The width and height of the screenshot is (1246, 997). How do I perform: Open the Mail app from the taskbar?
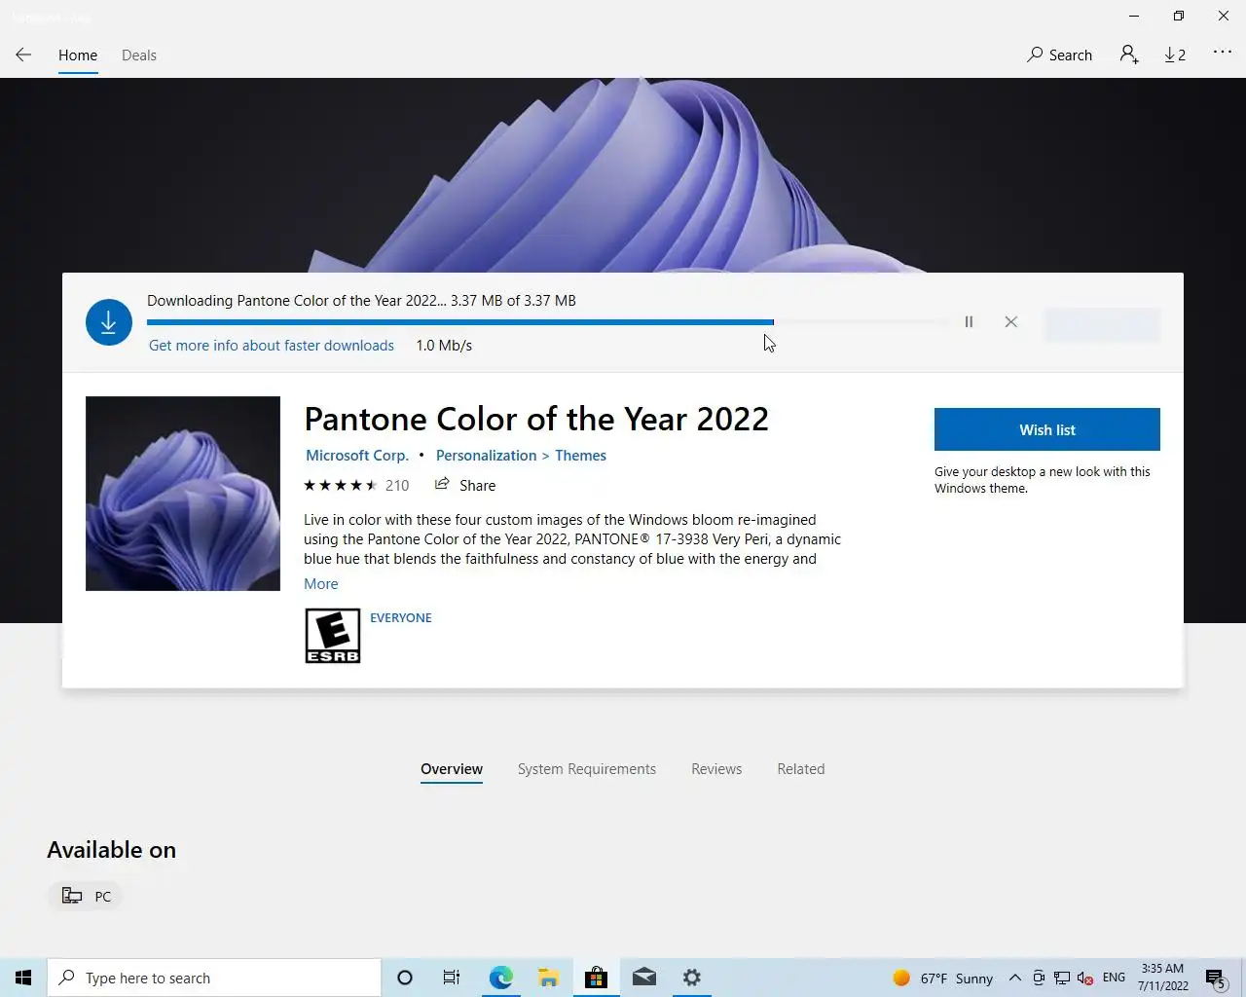pyautogui.click(x=644, y=978)
